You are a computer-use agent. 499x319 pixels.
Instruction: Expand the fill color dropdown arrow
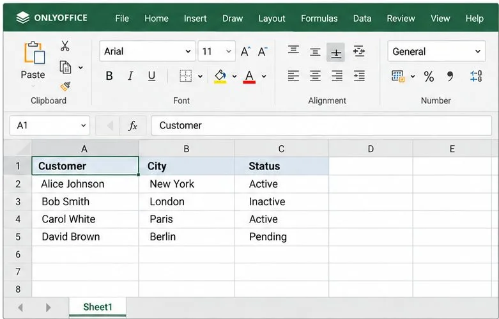(x=234, y=77)
